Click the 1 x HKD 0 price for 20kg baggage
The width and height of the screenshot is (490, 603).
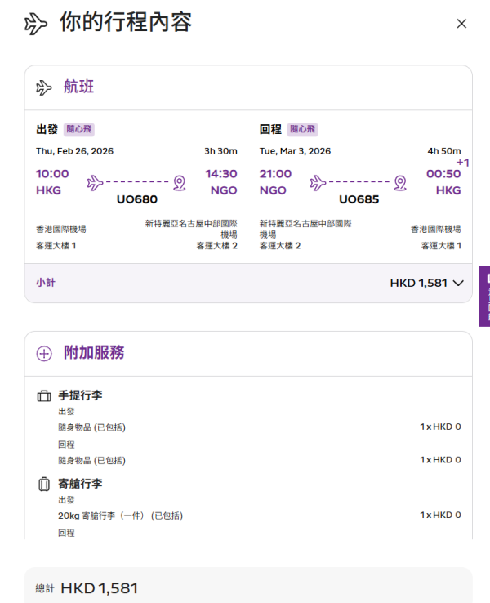440,515
